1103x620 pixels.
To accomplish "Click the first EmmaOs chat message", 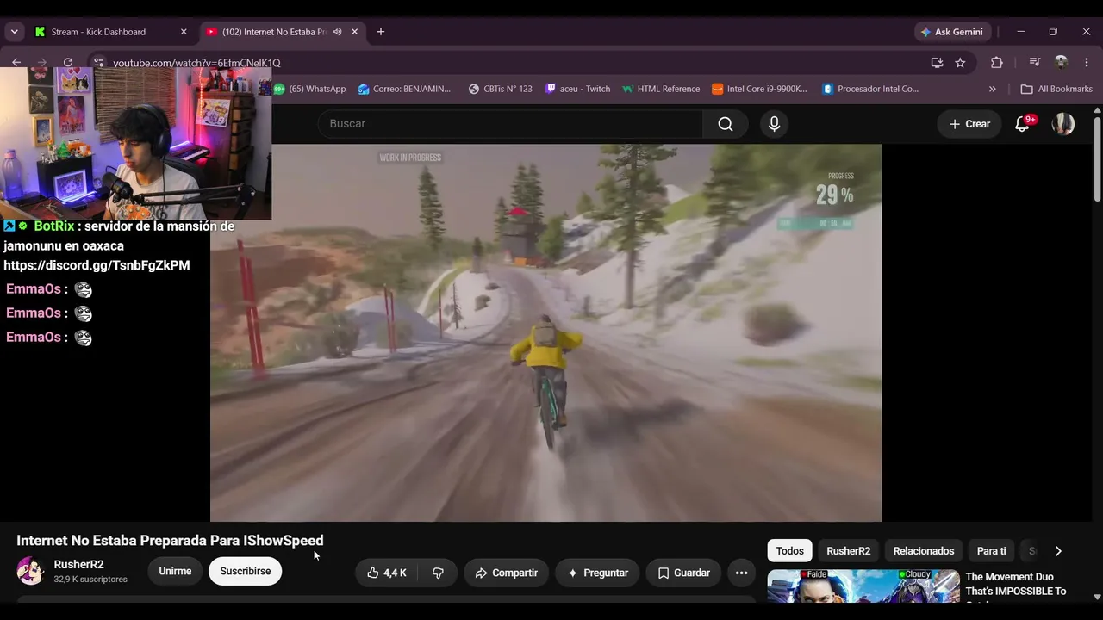I will click(49, 289).
